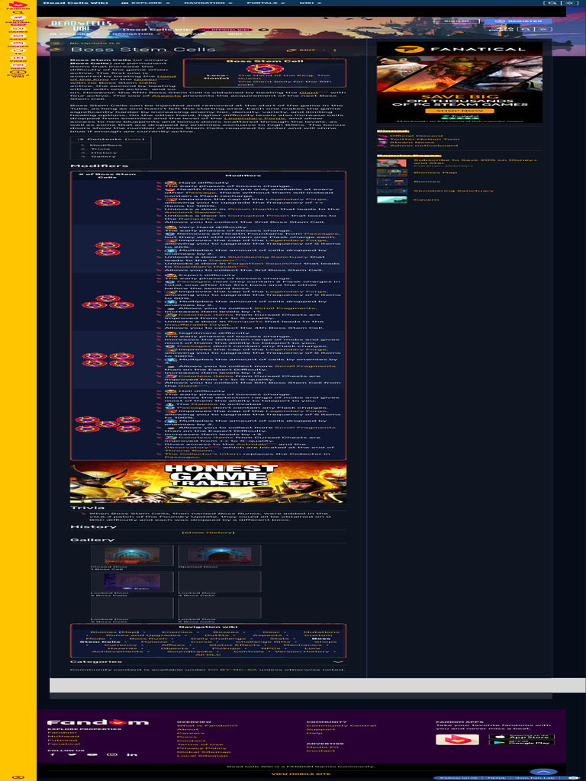Viewport: 586px width, 781px height.
Task: Open the Cavern popular page link
Action: click(427, 200)
